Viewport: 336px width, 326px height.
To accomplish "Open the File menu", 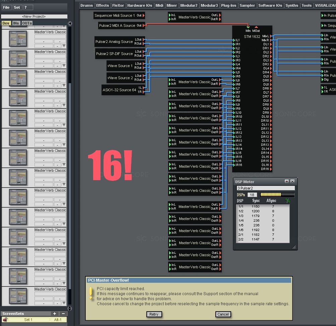I will tap(6, 7).
